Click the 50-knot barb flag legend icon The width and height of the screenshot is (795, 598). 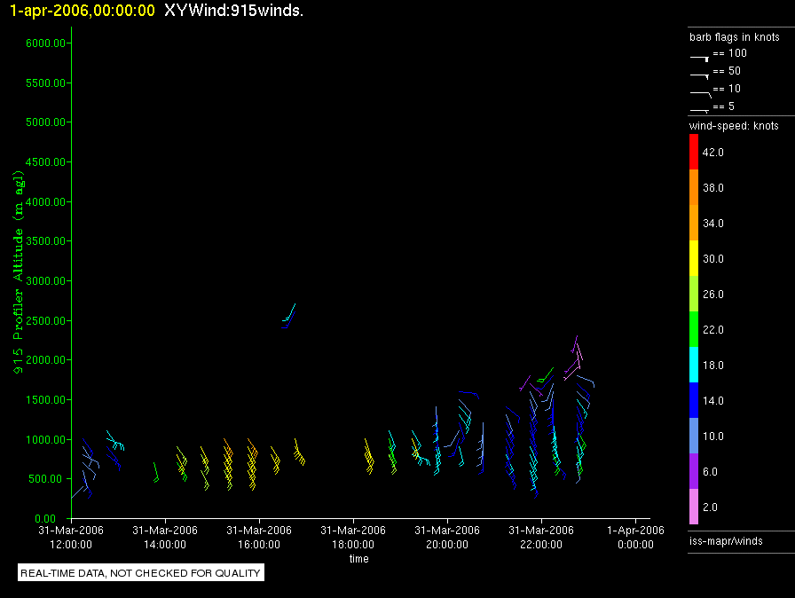pos(699,76)
